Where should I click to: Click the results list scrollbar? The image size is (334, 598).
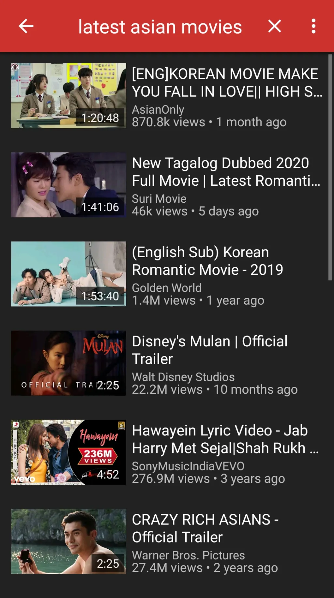(330, 167)
